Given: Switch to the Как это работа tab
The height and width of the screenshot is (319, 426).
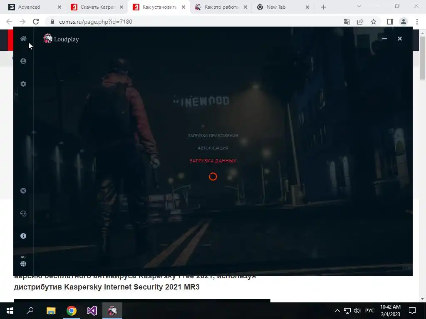Looking at the screenshot, I should click(220, 7).
